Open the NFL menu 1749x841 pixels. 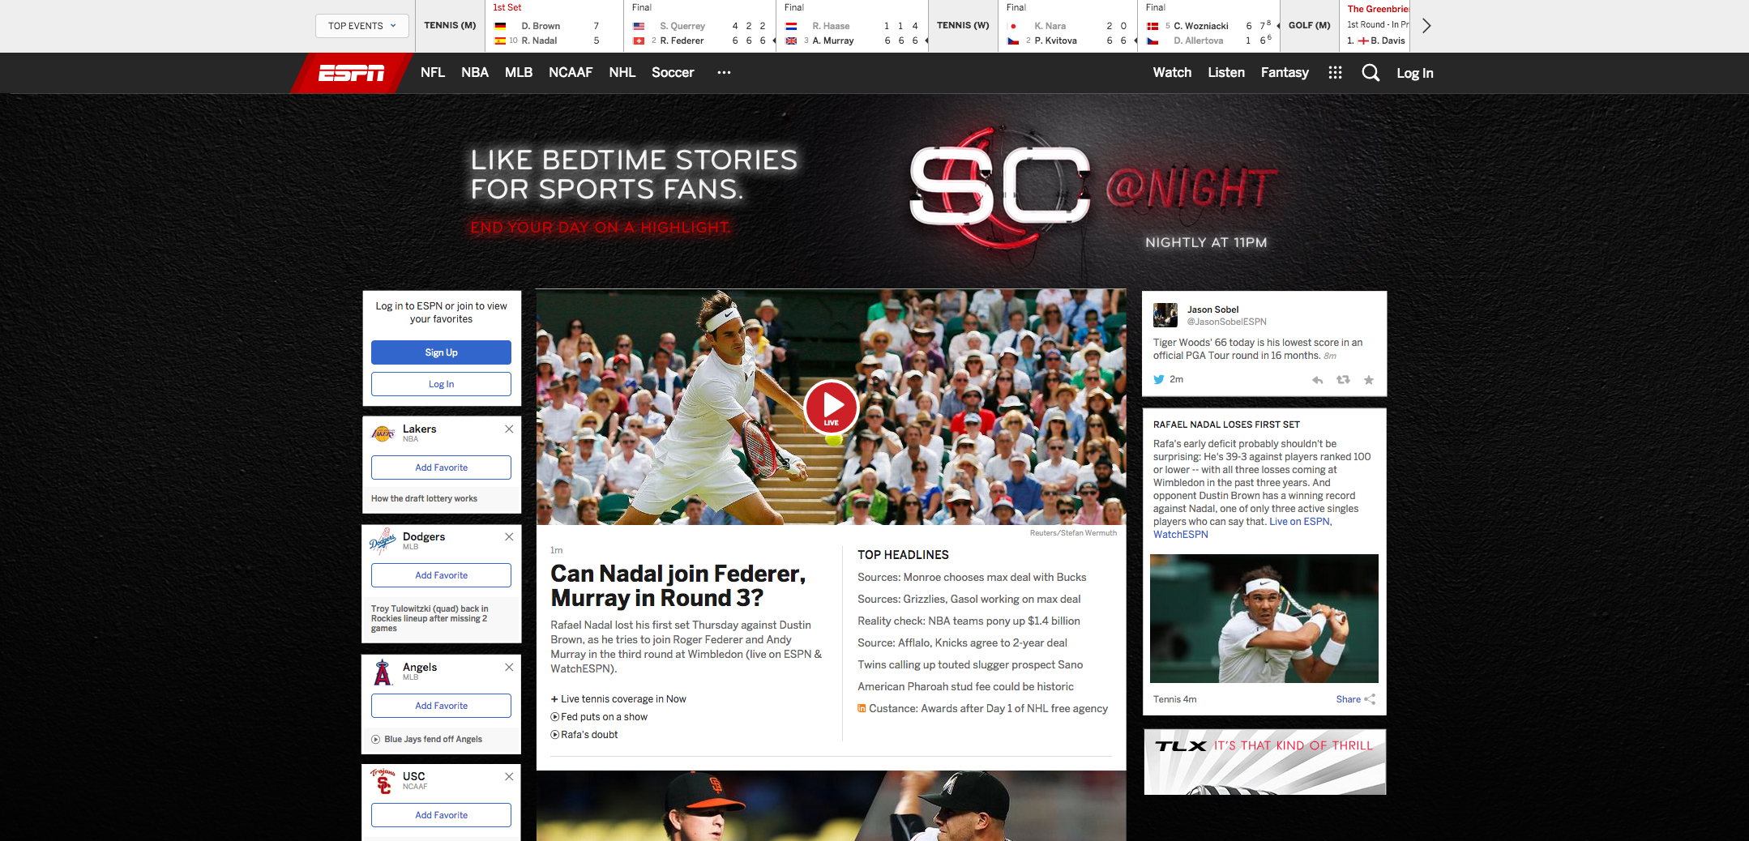(433, 72)
